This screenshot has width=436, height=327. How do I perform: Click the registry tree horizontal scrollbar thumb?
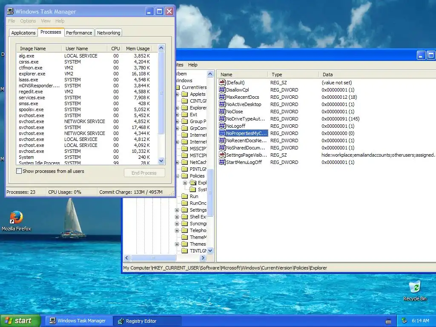153,258
